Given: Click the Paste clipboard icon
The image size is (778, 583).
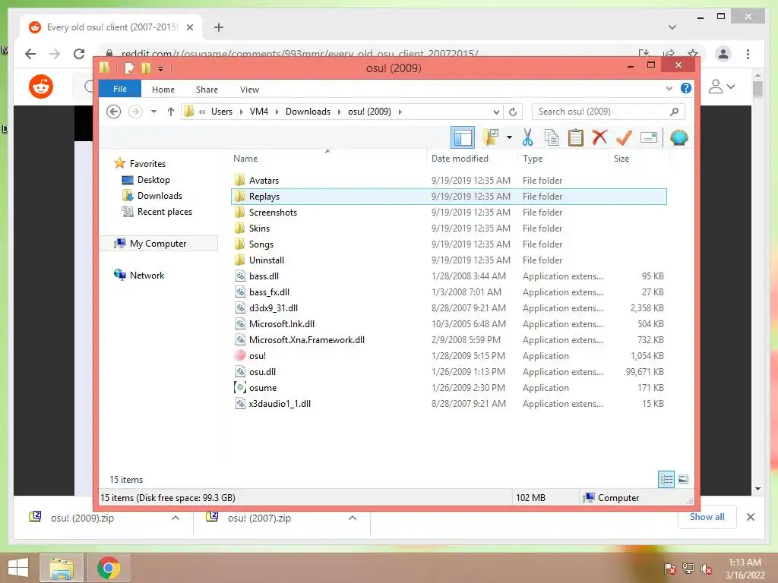Looking at the screenshot, I should pos(576,137).
